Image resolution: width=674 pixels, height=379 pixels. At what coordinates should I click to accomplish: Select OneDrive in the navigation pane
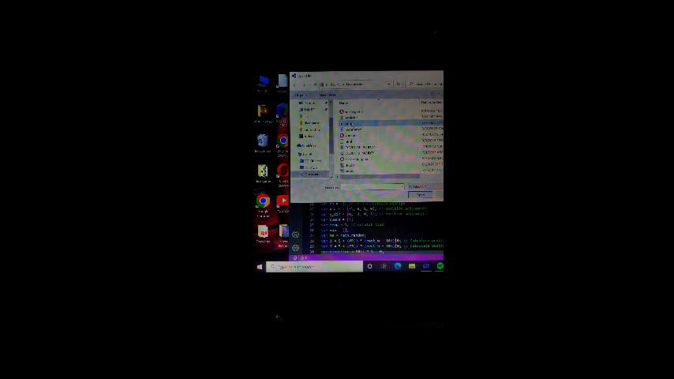pyautogui.click(x=307, y=146)
